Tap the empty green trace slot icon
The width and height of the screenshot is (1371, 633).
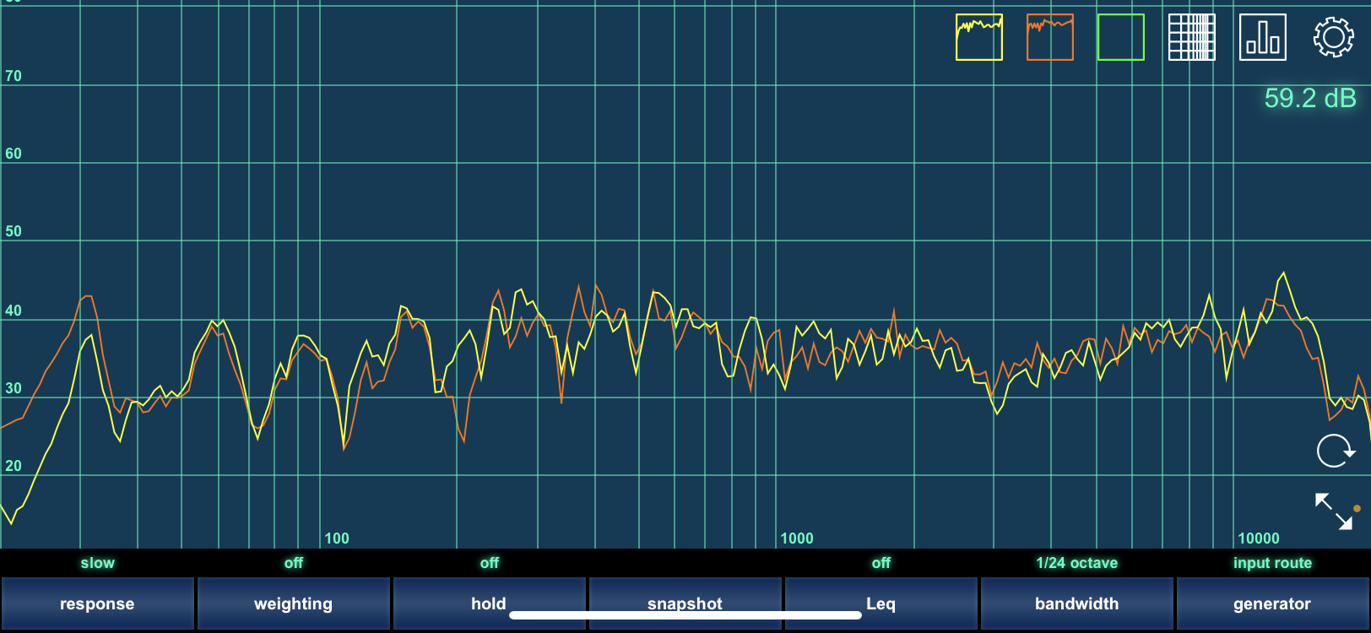1120,37
